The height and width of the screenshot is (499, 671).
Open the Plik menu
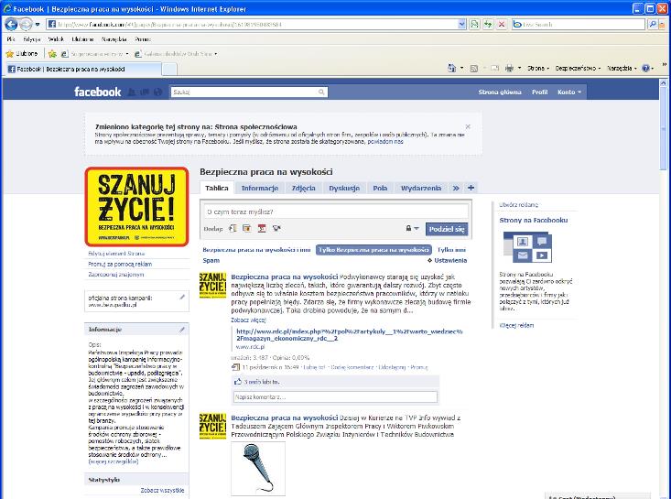click(11, 39)
